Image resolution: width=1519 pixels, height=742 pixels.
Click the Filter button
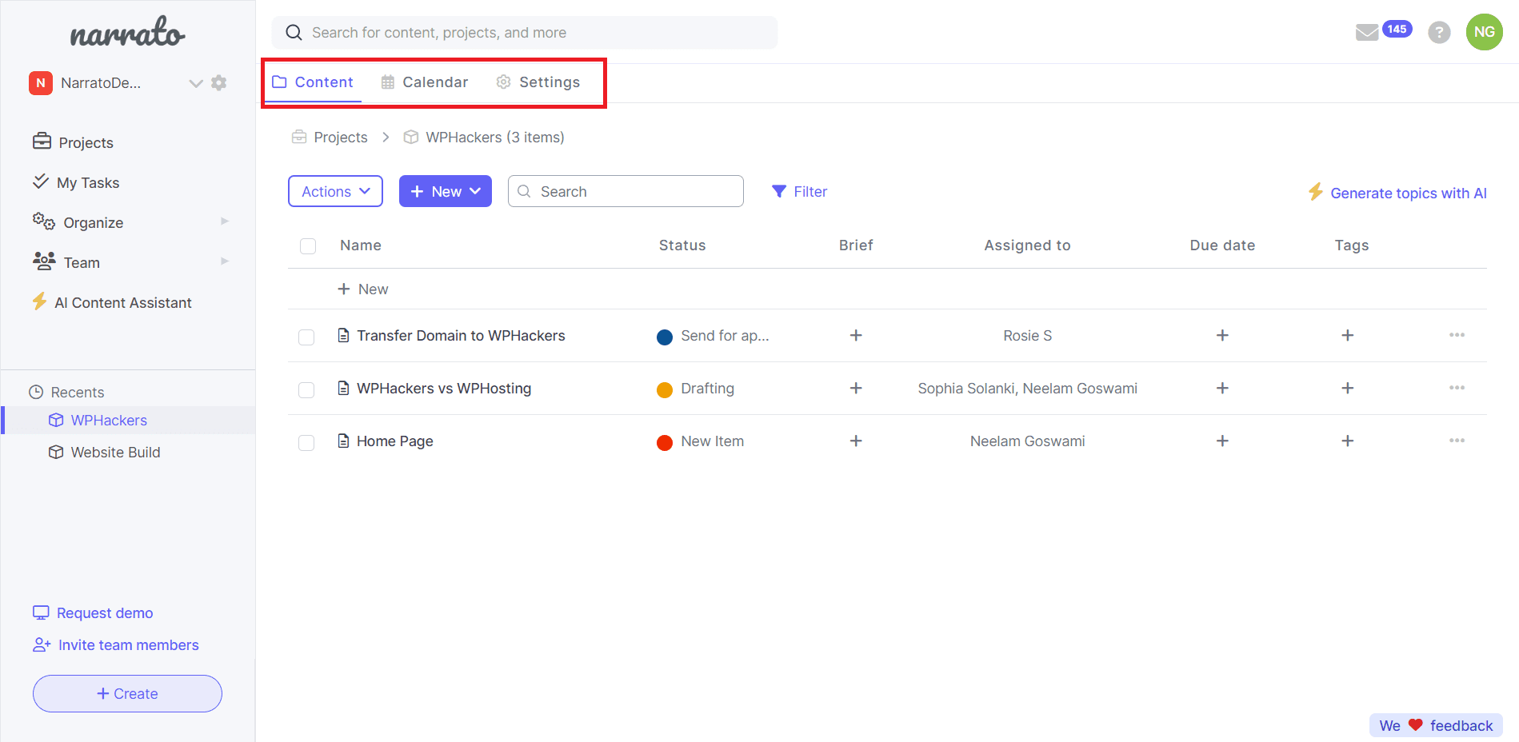point(799,192)
